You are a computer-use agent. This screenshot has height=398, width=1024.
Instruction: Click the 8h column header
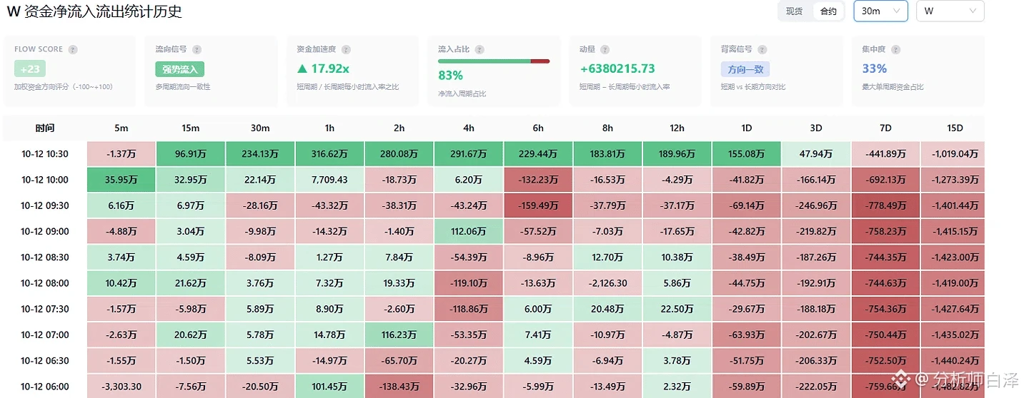(x=607, y=128)
